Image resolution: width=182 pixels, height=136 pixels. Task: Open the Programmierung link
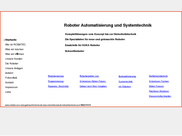(x=56, y=81)
